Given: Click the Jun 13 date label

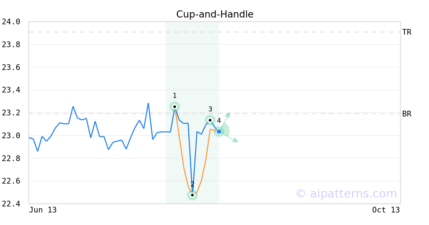Looking at the screenshot, I should click(43, 210).
